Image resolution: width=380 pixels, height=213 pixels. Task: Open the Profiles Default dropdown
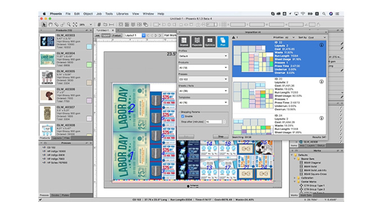click(x=203, y=56)
